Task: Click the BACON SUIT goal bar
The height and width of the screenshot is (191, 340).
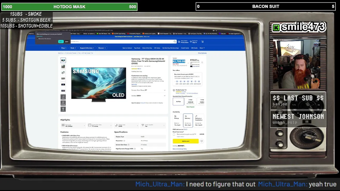Action: point(266,6)
